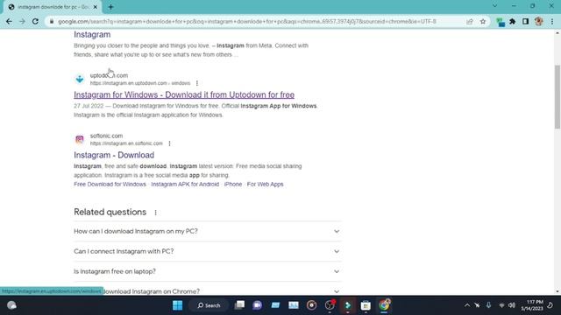Click the green extension icon in toolbar
Viewport: 561px width, 315px height.
(x=501, y=22)
